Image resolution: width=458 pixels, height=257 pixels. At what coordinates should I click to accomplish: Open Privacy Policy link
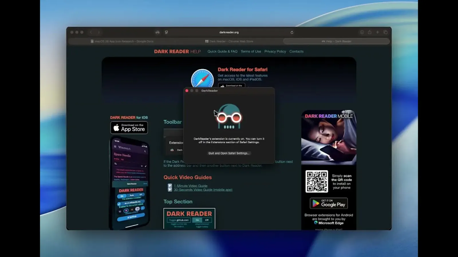[275, 52]
